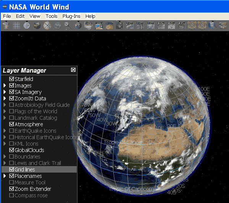Screen dimensions: 229x203
Task: Click the magnifying glass toolbar icon
Action: point(68,25)
